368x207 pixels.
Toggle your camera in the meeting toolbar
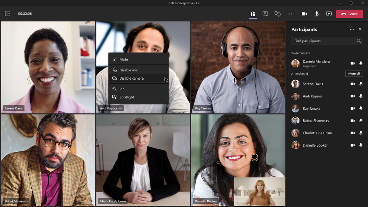(304, 14)
